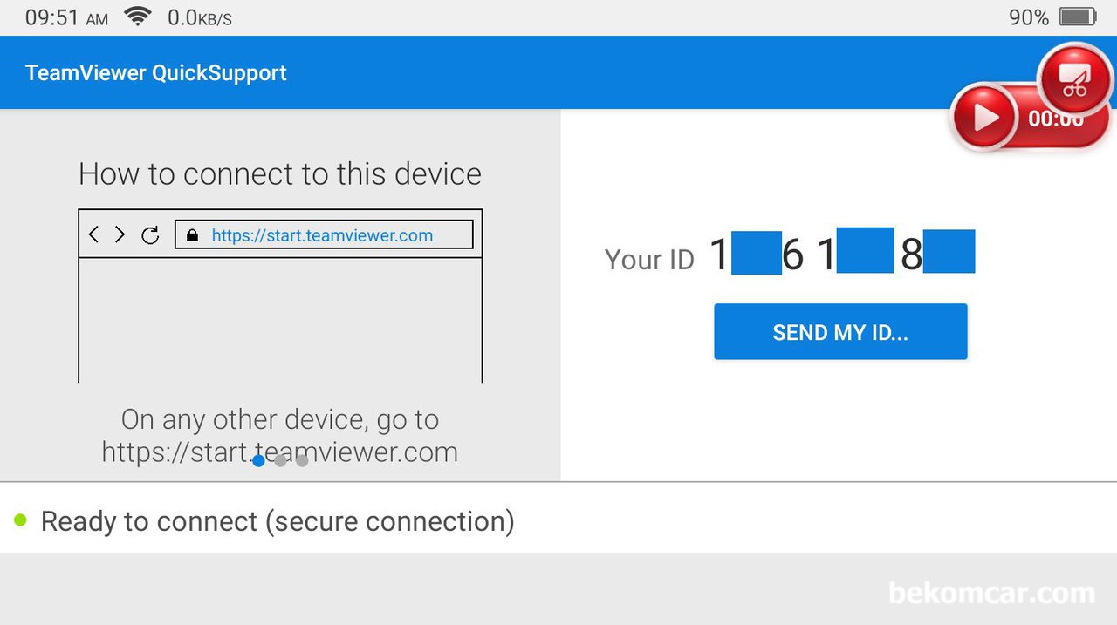Select the second page indicator dot

(x=280, y=460)
